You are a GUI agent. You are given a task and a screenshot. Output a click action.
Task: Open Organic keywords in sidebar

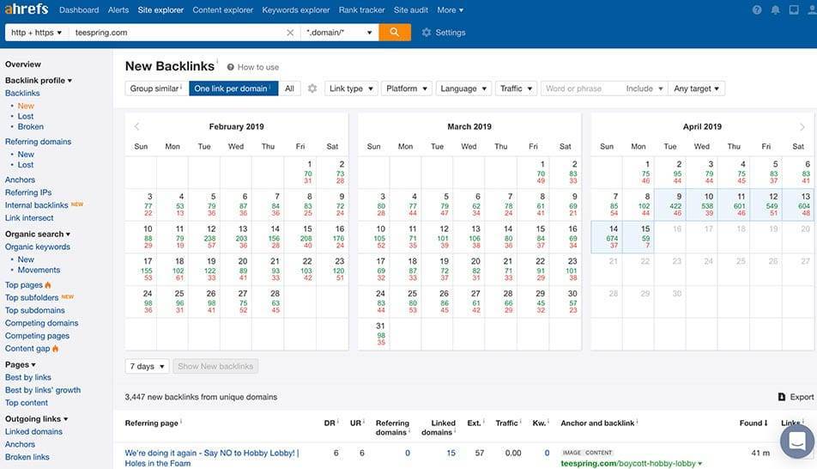pos(38,247)
